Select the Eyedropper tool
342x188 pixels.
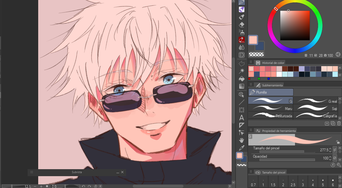click(x=241, y=148)
